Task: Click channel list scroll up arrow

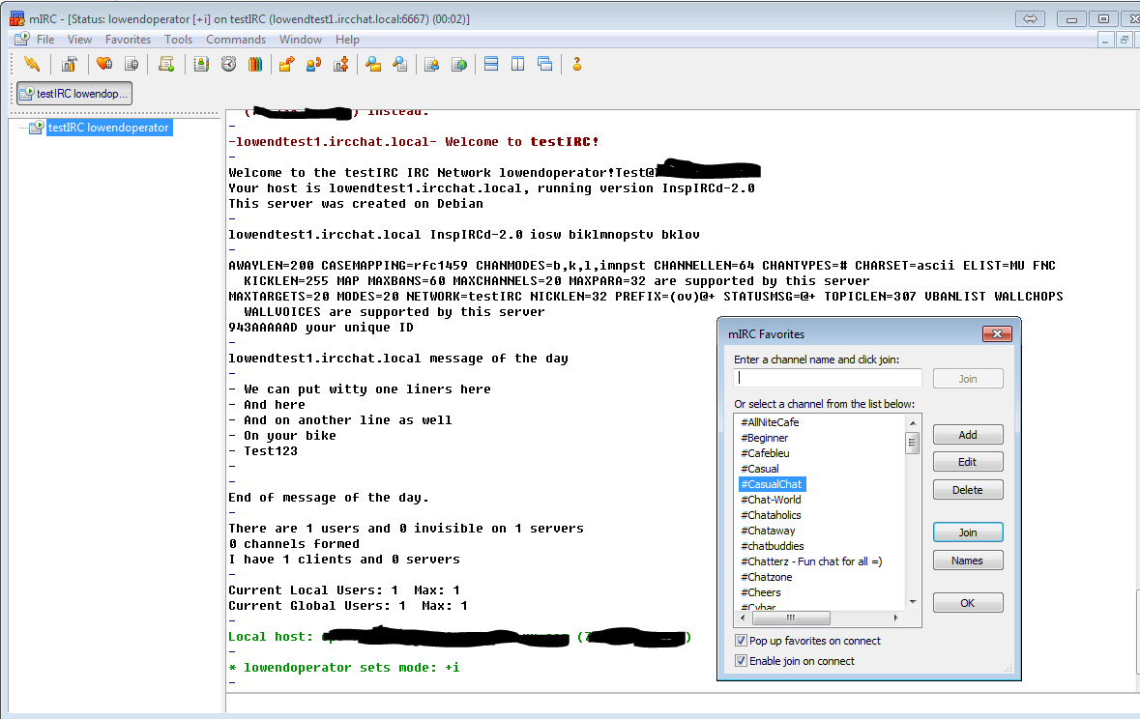Action: click(913, 422)
